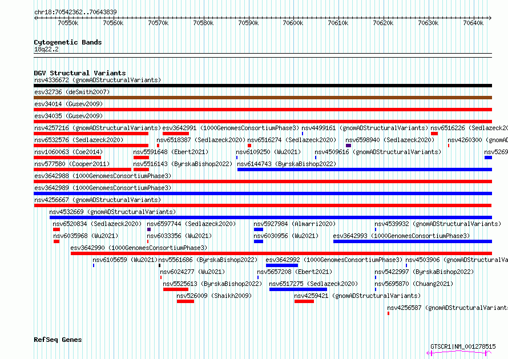Click nsv6033356 (Wu2021) label

point(179,236)
